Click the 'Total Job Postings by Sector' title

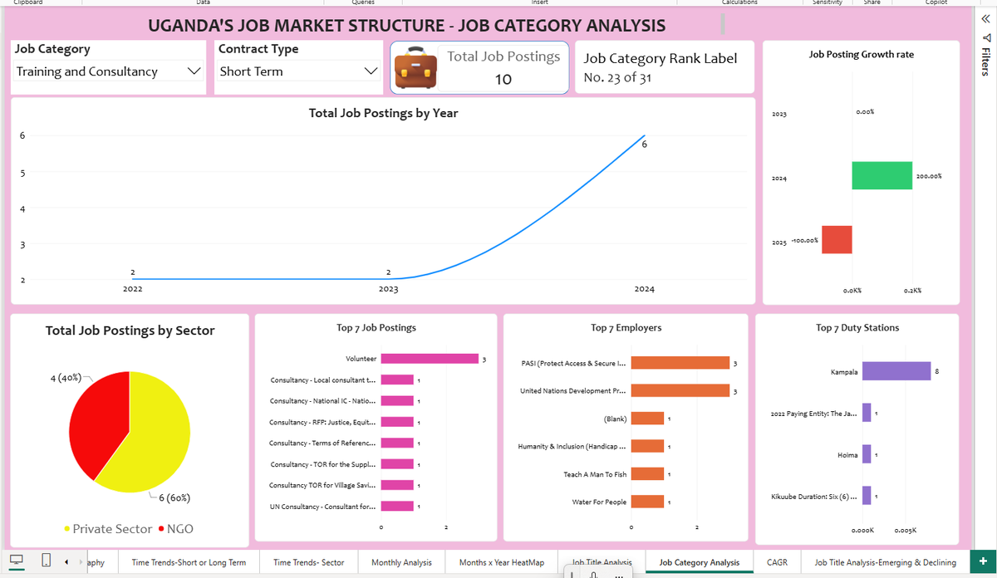(130, 331)
